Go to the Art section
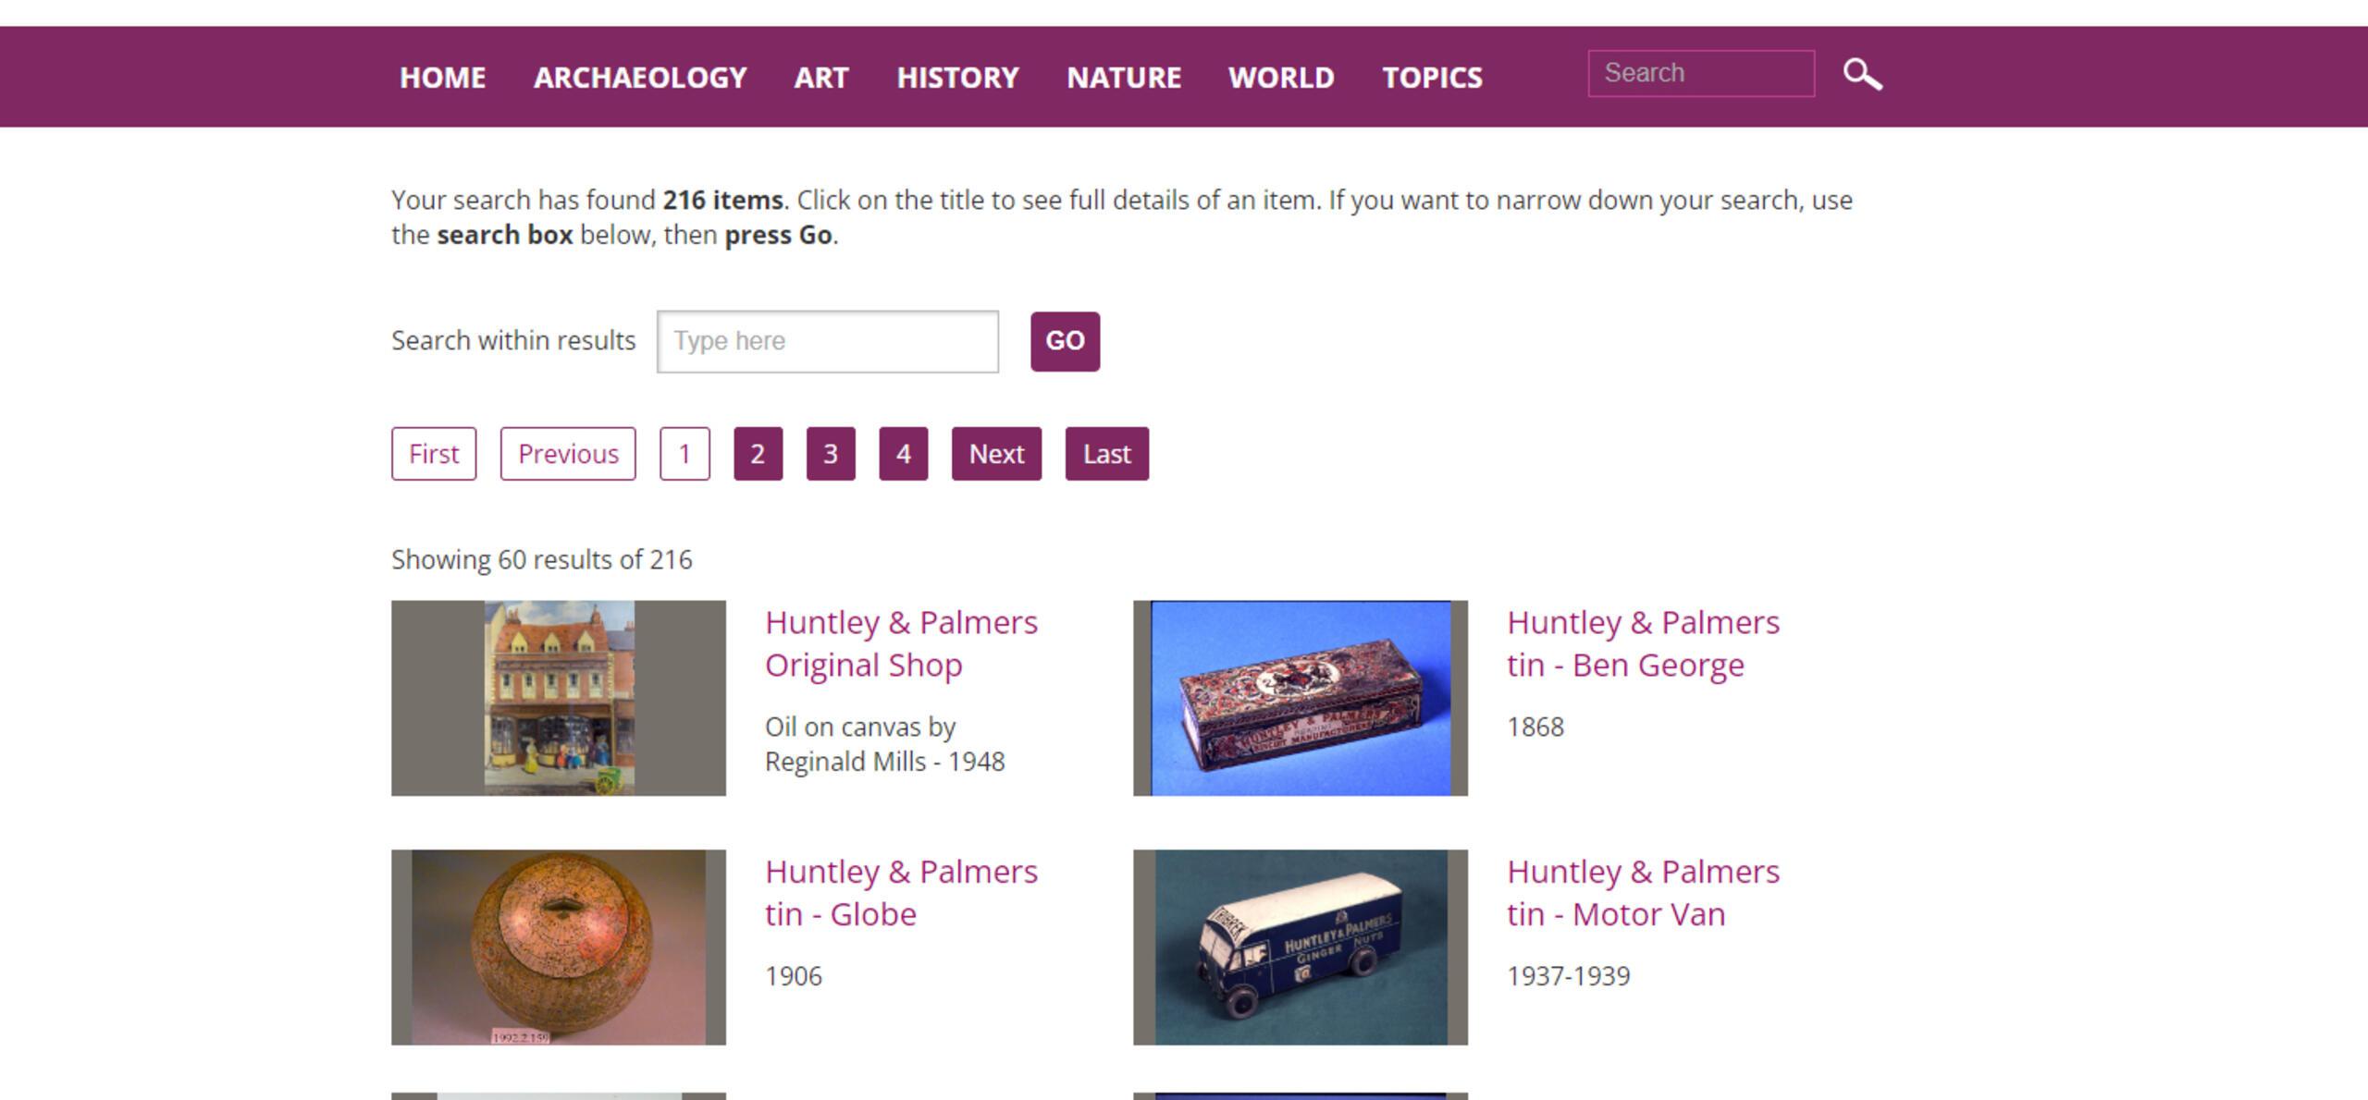The height and width of the screenshot is (1100, 2368). point(820,78)
